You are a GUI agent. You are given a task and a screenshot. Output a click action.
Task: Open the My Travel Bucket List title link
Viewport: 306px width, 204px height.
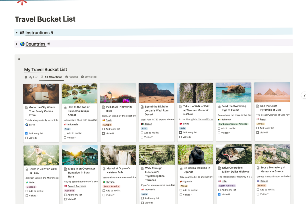(x=45, y=69)
